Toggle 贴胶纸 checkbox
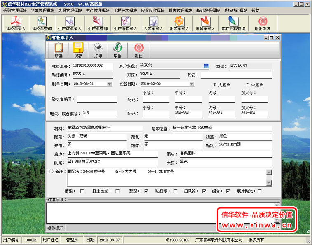Screen dimensions: 312x245 click(175, 191)
